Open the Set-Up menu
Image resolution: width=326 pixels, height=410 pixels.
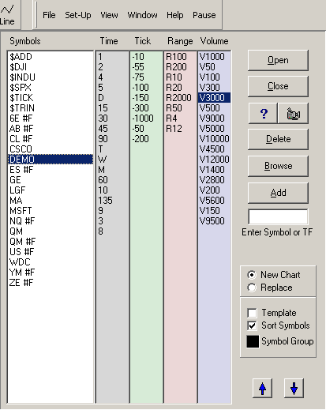[78, 15]
